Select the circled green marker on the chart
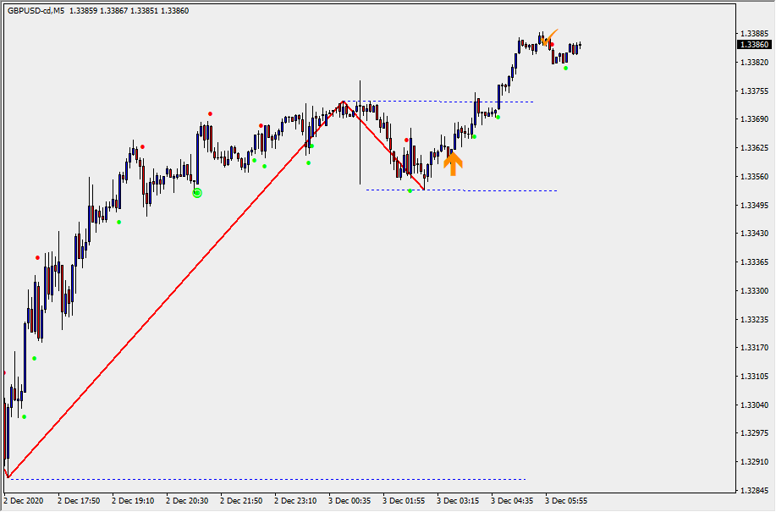 point(197,193)
